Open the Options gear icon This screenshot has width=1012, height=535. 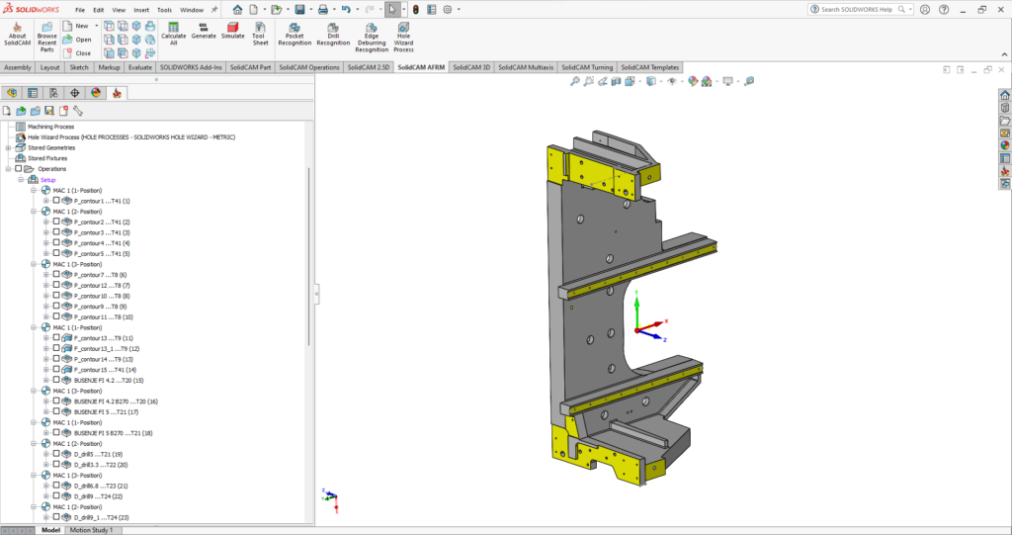[448, 10]
